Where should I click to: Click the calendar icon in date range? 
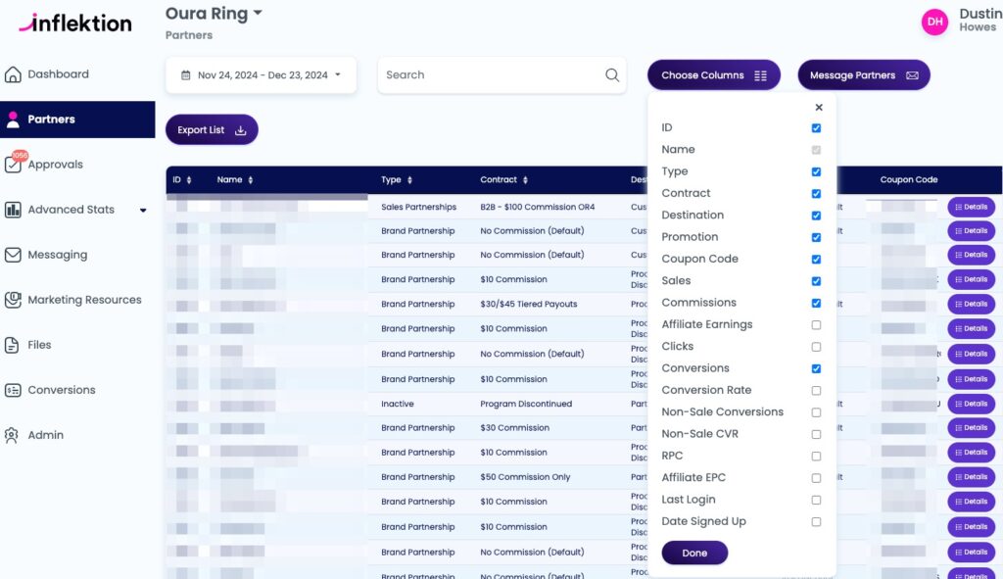click(x=185, y=74)
